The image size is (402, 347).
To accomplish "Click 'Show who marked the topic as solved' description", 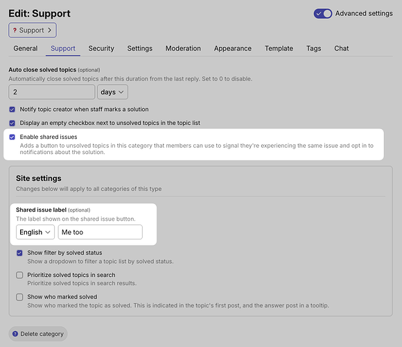I will click(x=178, y=305).
